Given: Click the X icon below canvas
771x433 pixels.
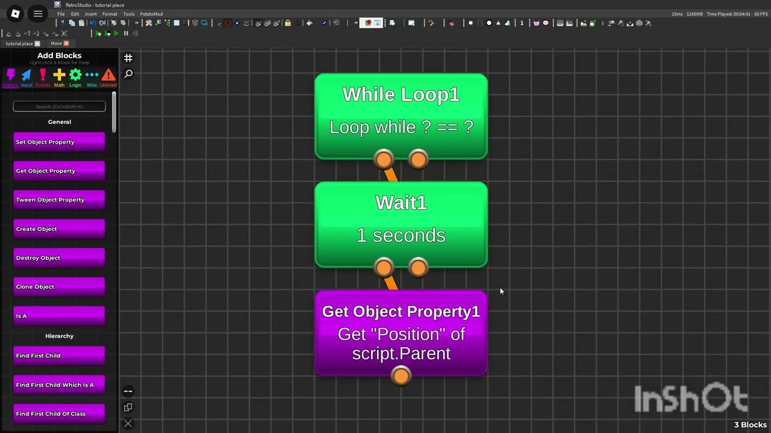Looking at the screenshot, I should click(x=128, y=423).
